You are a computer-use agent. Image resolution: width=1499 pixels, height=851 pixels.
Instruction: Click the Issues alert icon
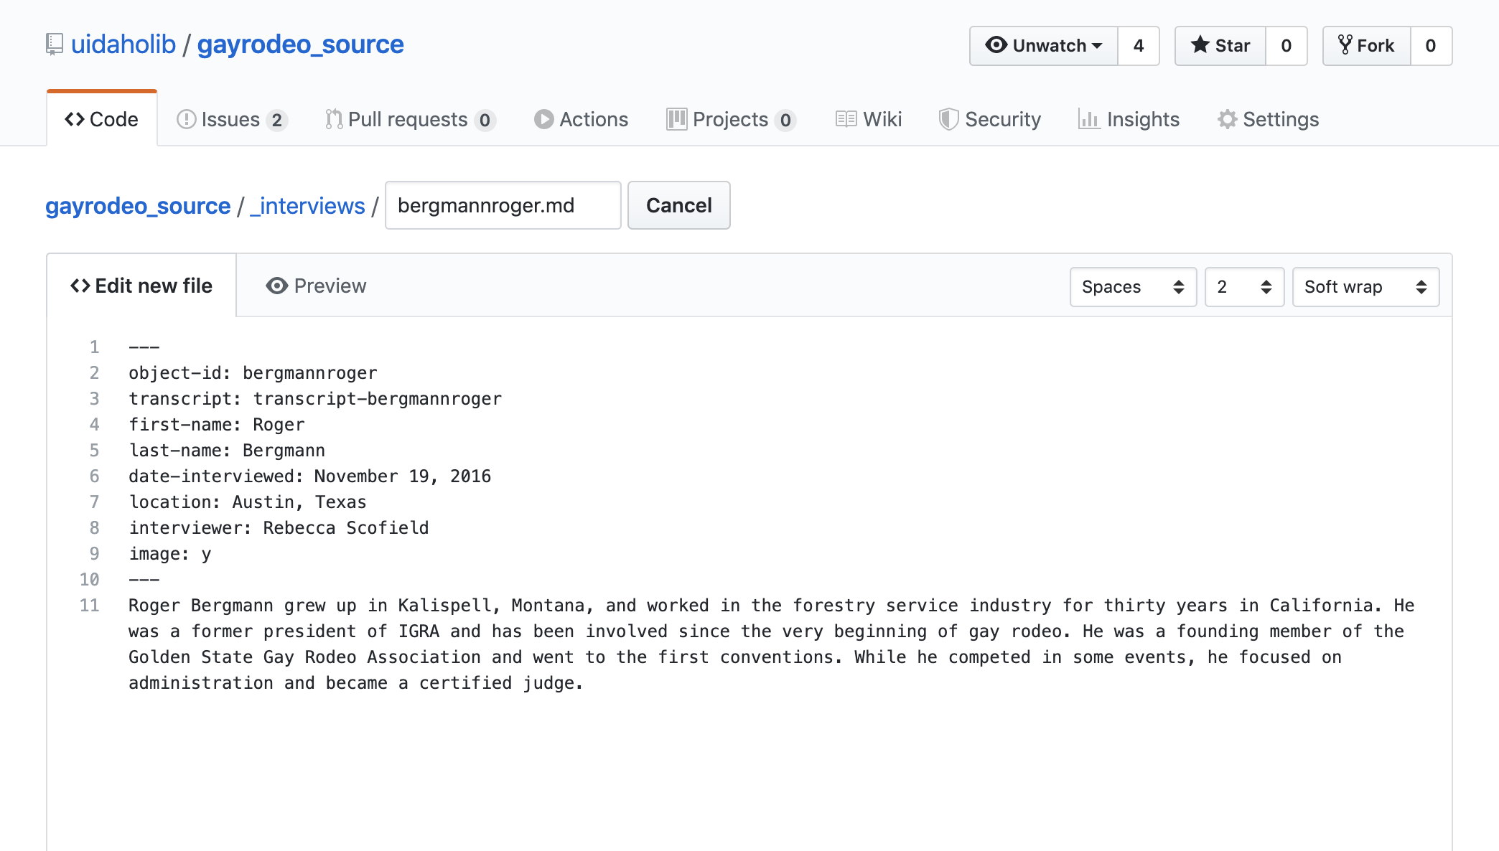[x=187, y=119]
